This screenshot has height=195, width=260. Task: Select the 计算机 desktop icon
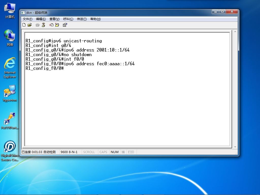[x=10, y=11]
